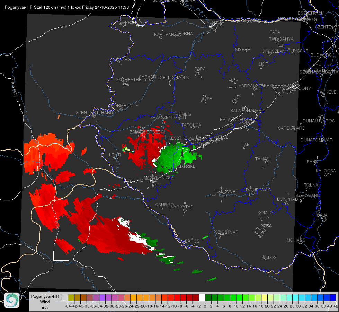Click the TATABANYA city label
This screenshot has height=312, width=339.
pos(281,39)
